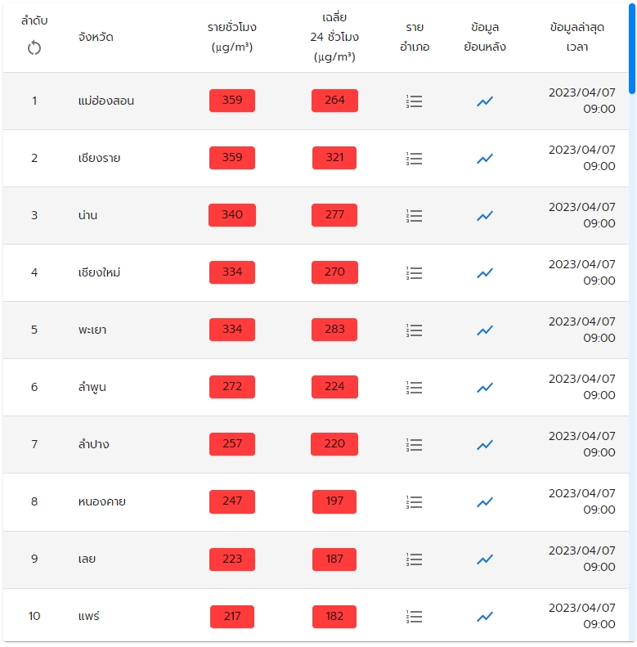Open district list icon for เชียงราย

415,159
